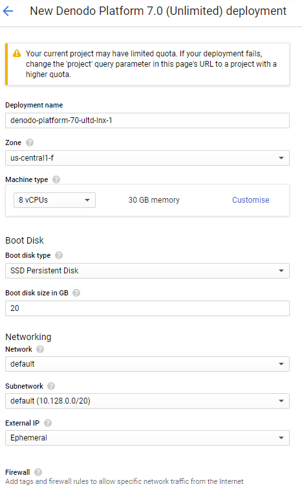This screenshot has width=302, height=491.
Task: Focus the Boot disk size field
Action: pyautogui.click(x=147, y=308)
